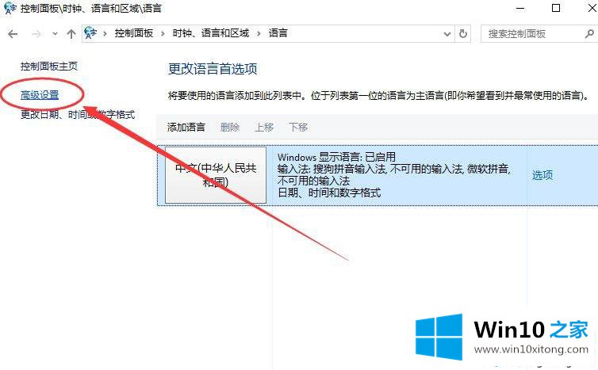Click the language icon in address bar
The image size is (598, 370).
coord(90,33)
